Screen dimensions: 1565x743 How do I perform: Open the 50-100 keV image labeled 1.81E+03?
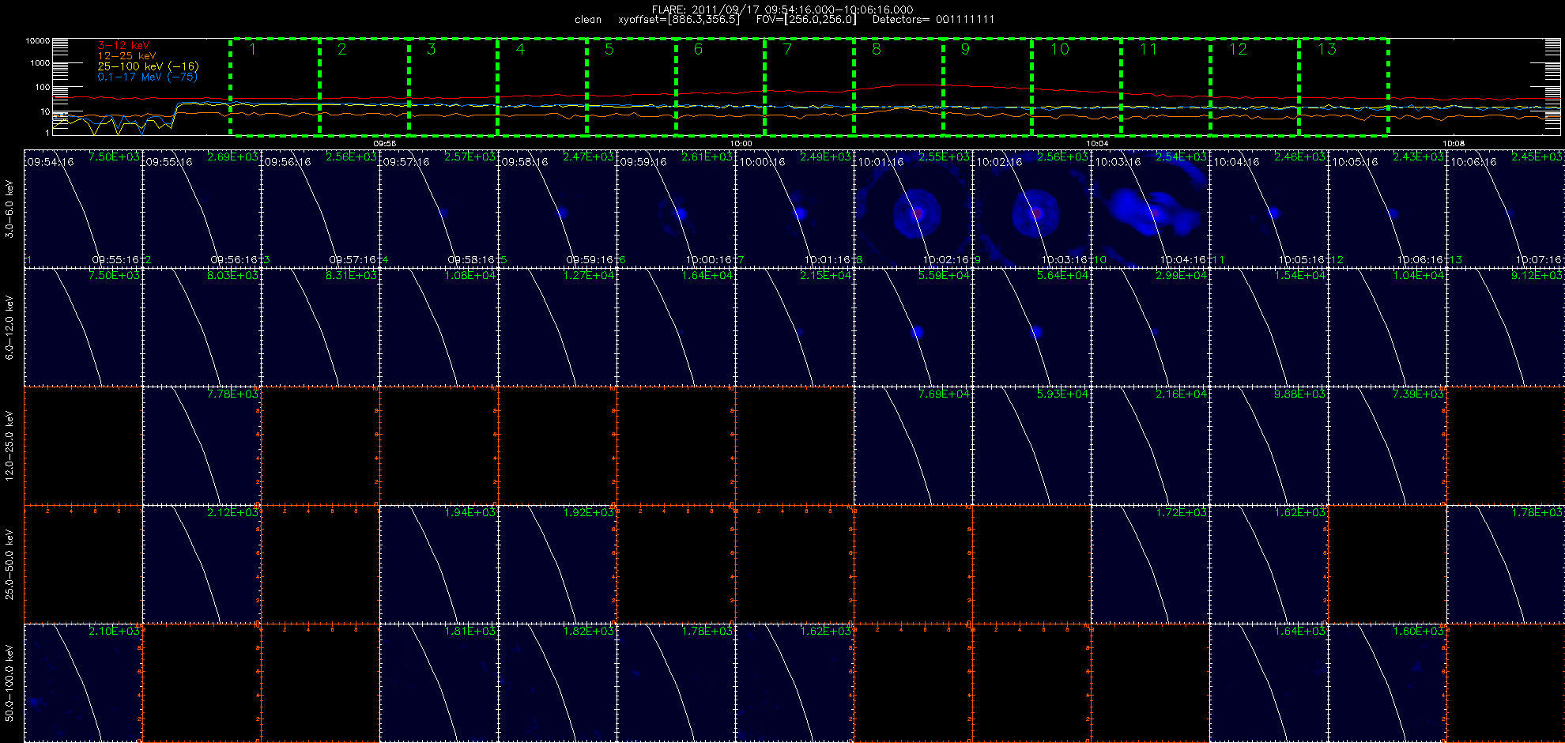(x=439, y=683)
